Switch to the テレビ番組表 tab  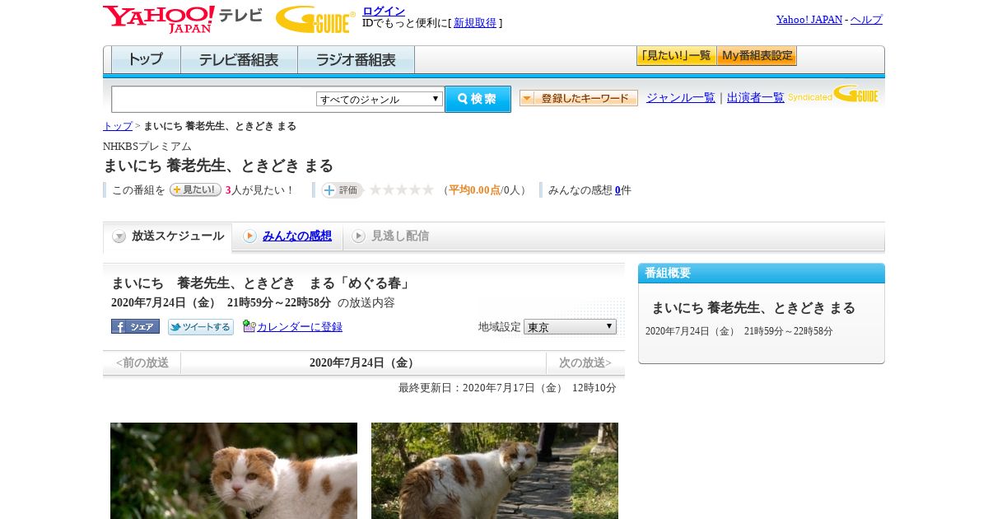(239, 59)
